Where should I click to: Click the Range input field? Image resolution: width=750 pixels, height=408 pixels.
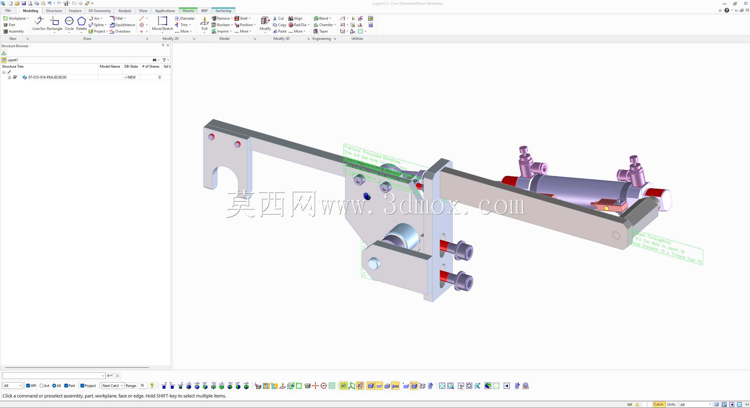(142, 385)
